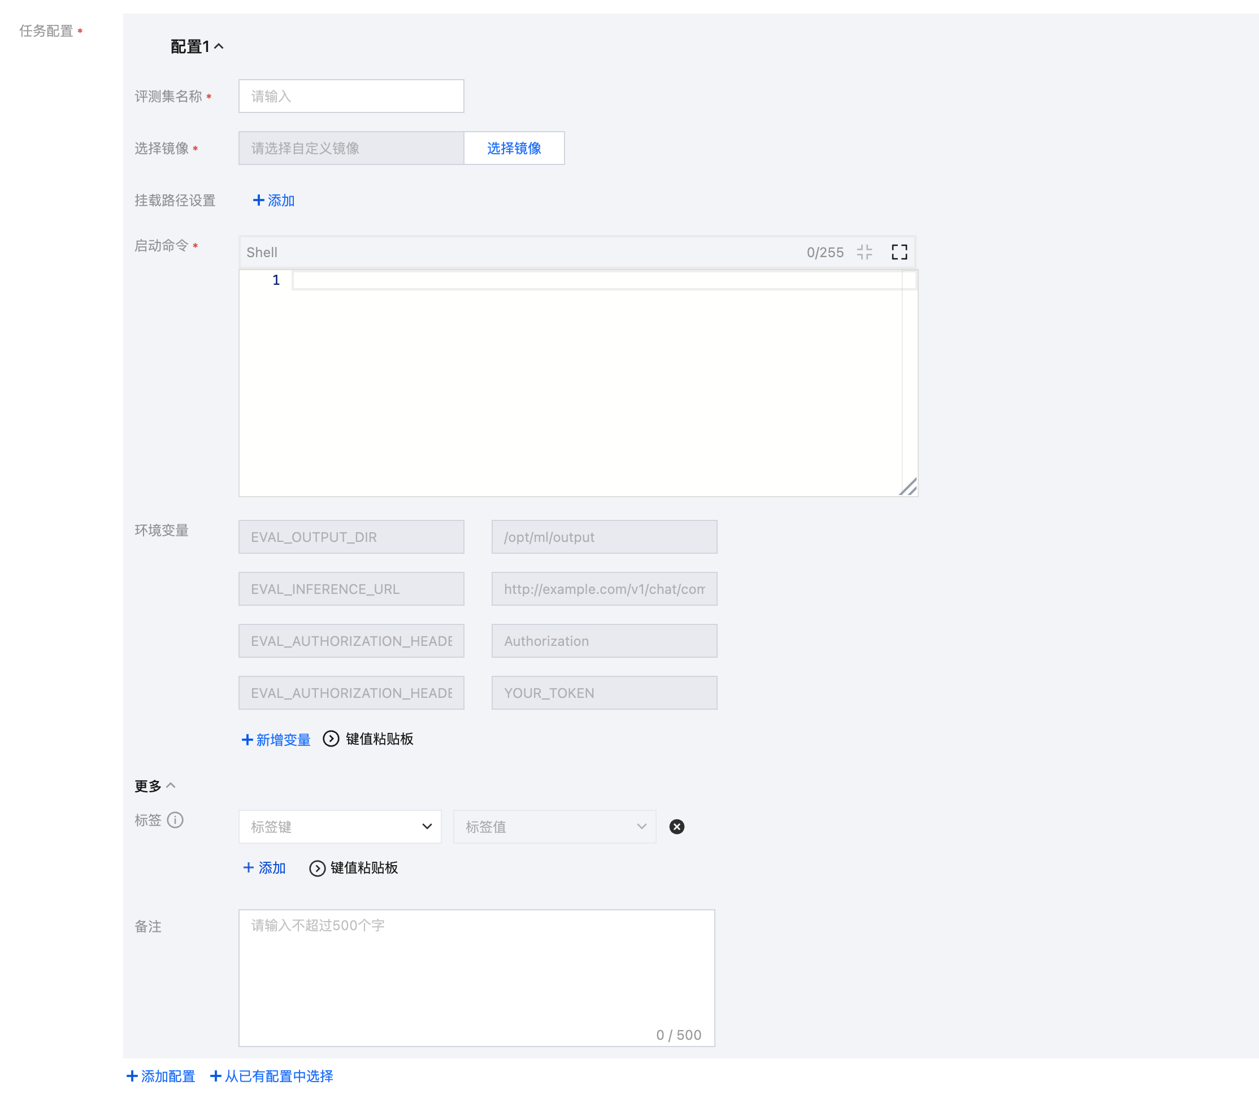This screenshot has height=1094, width=1259.
Task: Open 键值粘贴板 under environment variables
Action: point(368,739)
